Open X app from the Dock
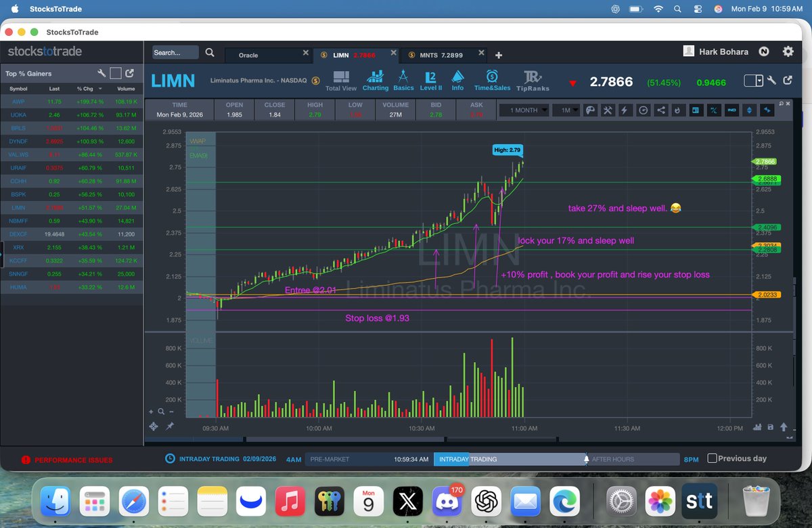The height and width of the screenshot is (528, 812). pyautogui.click(x=409, y=502)
